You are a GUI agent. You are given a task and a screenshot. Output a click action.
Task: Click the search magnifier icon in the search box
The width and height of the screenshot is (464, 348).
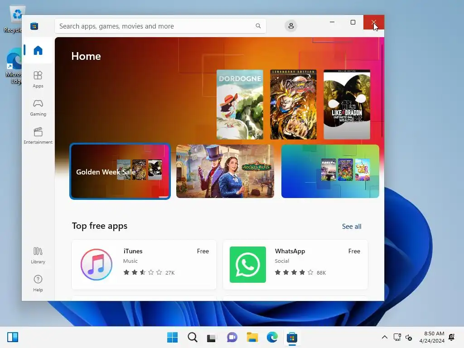(258, 26)
